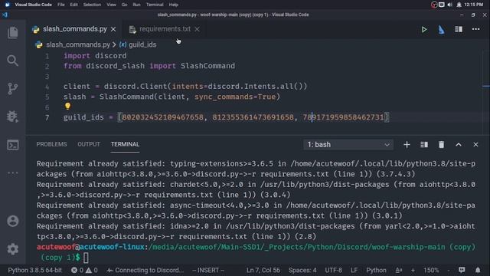Screen dimensions: 490x276
Task: Open the Terminal menu
Action: (155, 5)
